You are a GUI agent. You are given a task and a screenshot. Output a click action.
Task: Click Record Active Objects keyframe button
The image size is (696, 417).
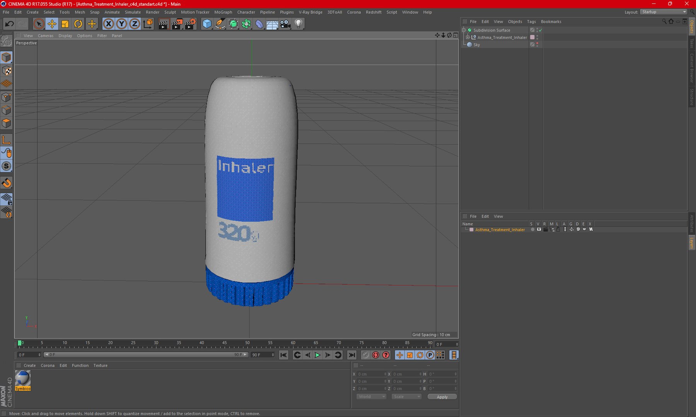(x=365, y=355)
